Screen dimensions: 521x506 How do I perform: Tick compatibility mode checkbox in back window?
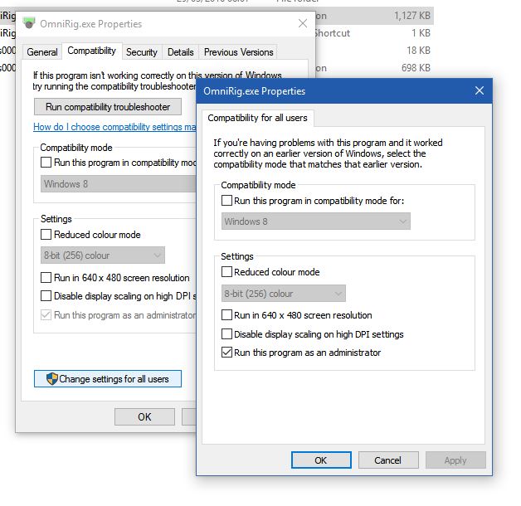pyautogui.click(x=46, y=163)
